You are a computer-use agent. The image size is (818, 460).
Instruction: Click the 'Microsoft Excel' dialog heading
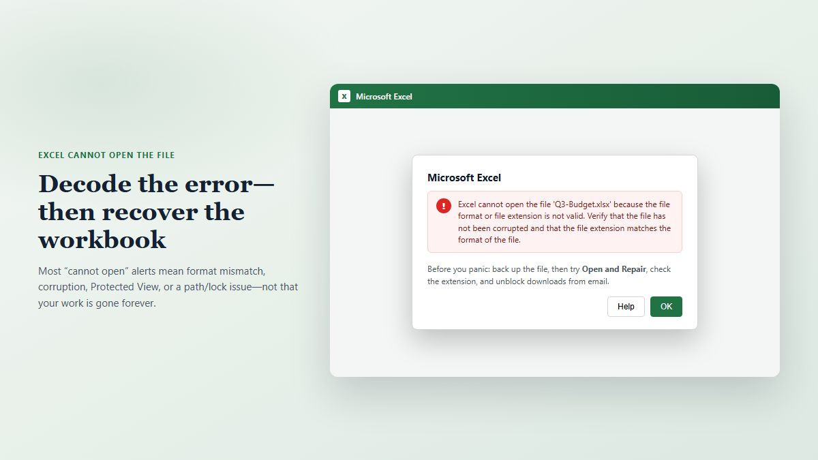464,178
